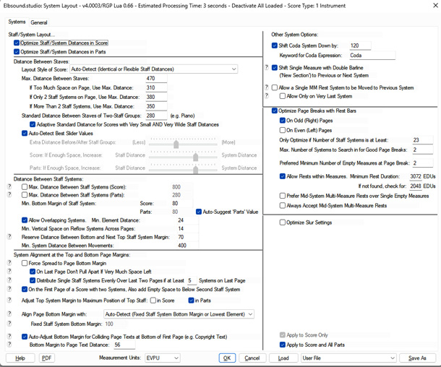
Task: Click help icon for Max. Distance Between Staff Systems (Score)
Action: pyautogui.click(x=10, y=187)
